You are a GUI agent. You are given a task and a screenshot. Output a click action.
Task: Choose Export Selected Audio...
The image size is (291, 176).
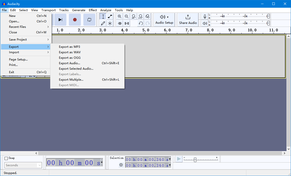tap(87, 69)
